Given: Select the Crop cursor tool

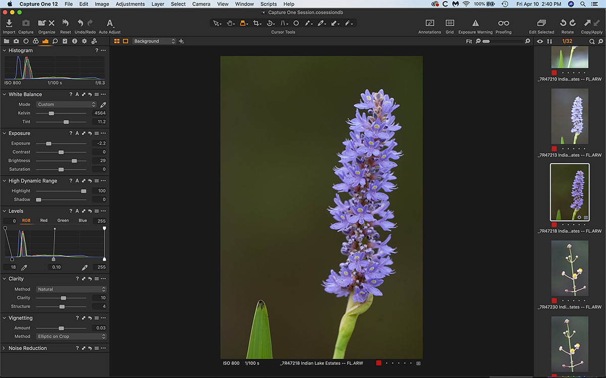Looking at the screenshot, I should point(257,23).
